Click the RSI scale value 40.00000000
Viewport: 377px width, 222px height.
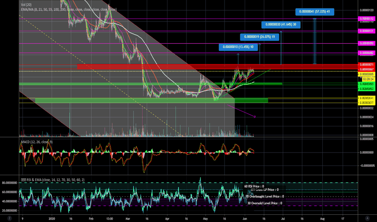click(x=10, y=201)
